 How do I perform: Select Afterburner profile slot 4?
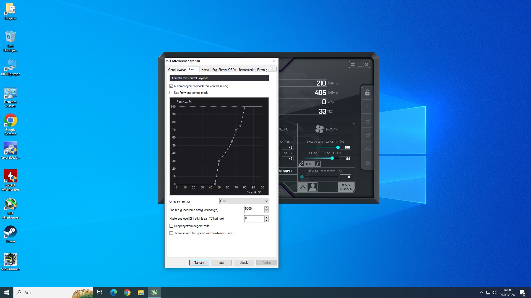(367, 149)
